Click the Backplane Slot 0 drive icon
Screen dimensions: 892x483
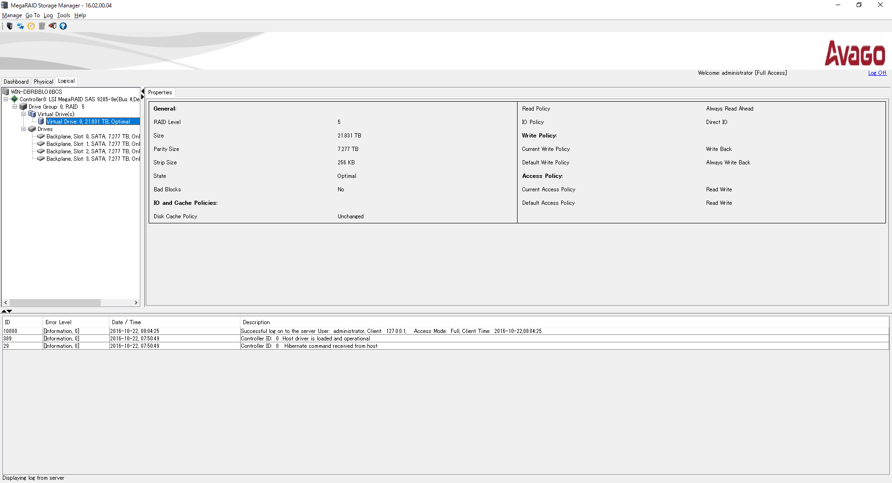[41, 137]
